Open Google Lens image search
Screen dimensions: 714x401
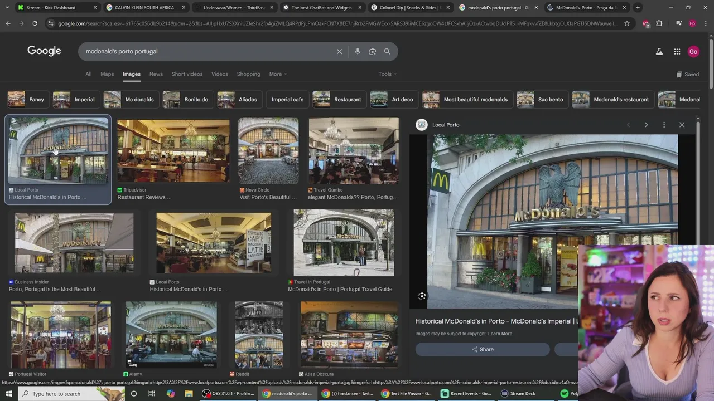(x=373, y=51)
